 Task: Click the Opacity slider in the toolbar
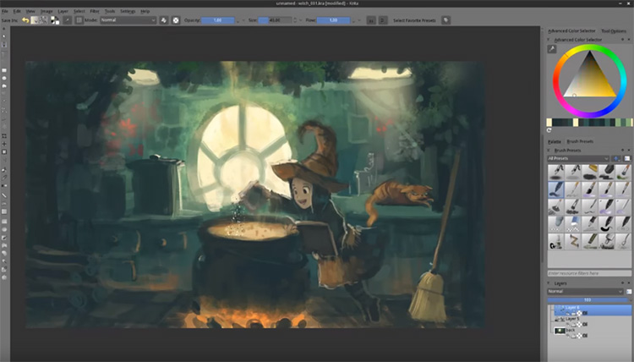click(x=218, y=20)
